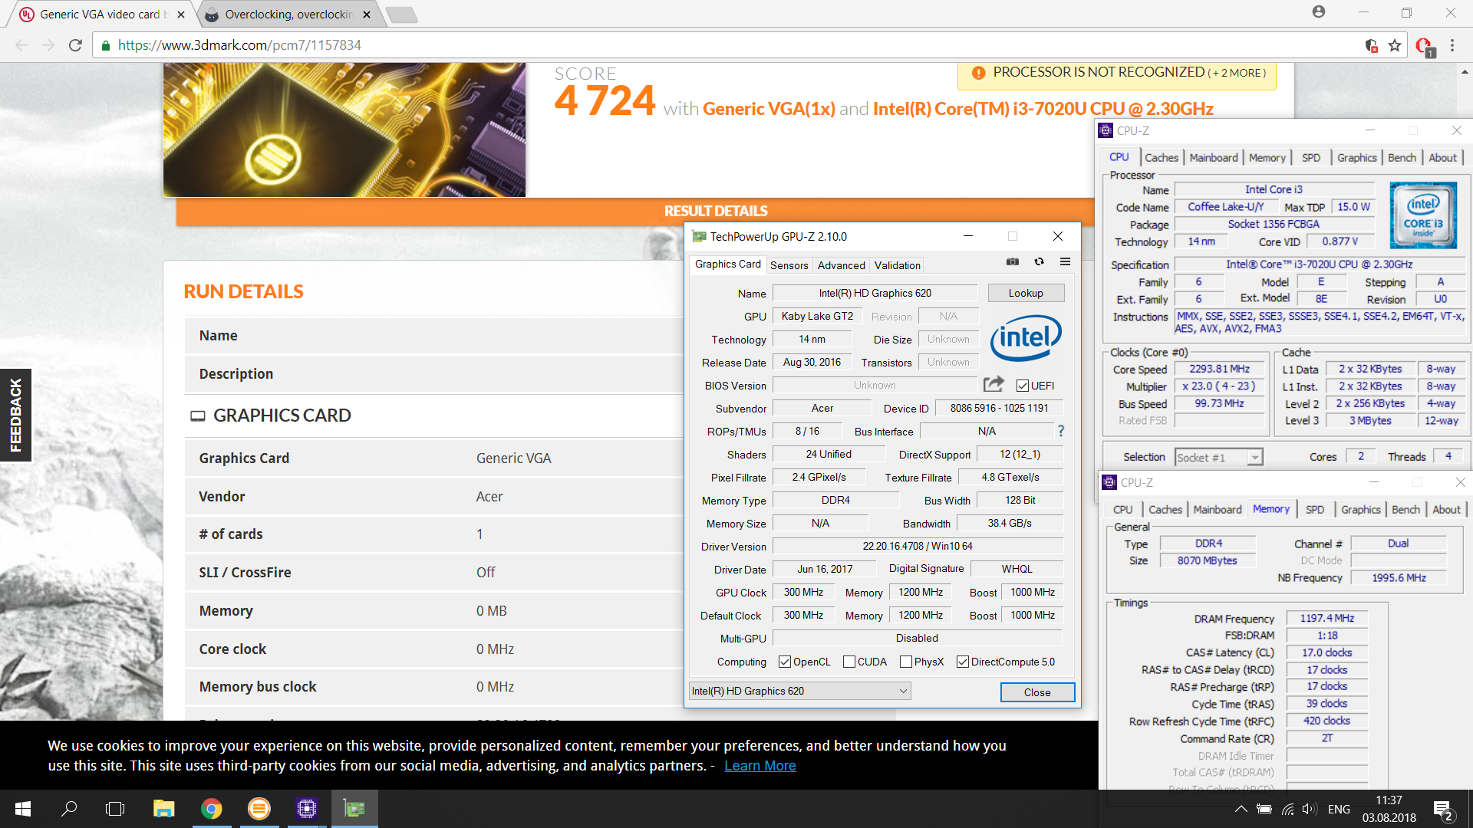Screen dimensions: 1473x828
Task: Show hidden system tray icons
Action: pos(1241,809)
